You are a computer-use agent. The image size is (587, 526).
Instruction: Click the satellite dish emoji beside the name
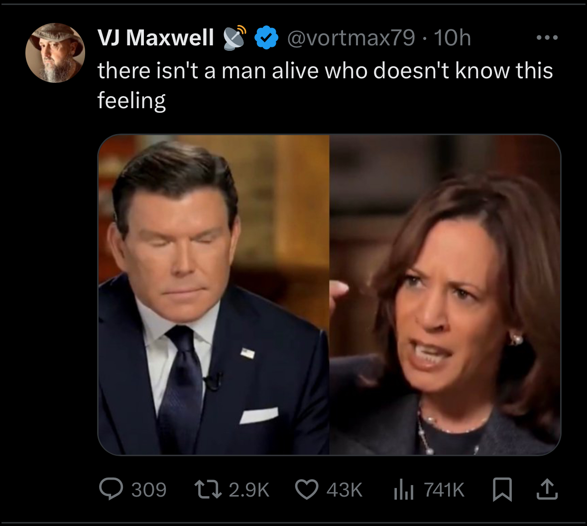235,37
